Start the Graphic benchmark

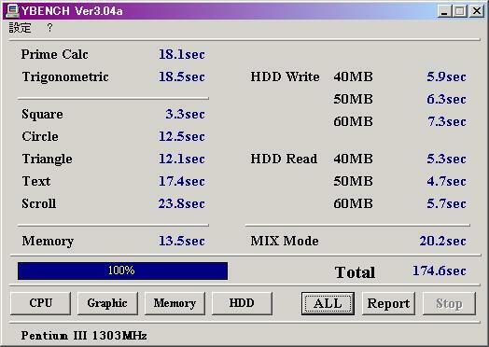click(107, 303)
